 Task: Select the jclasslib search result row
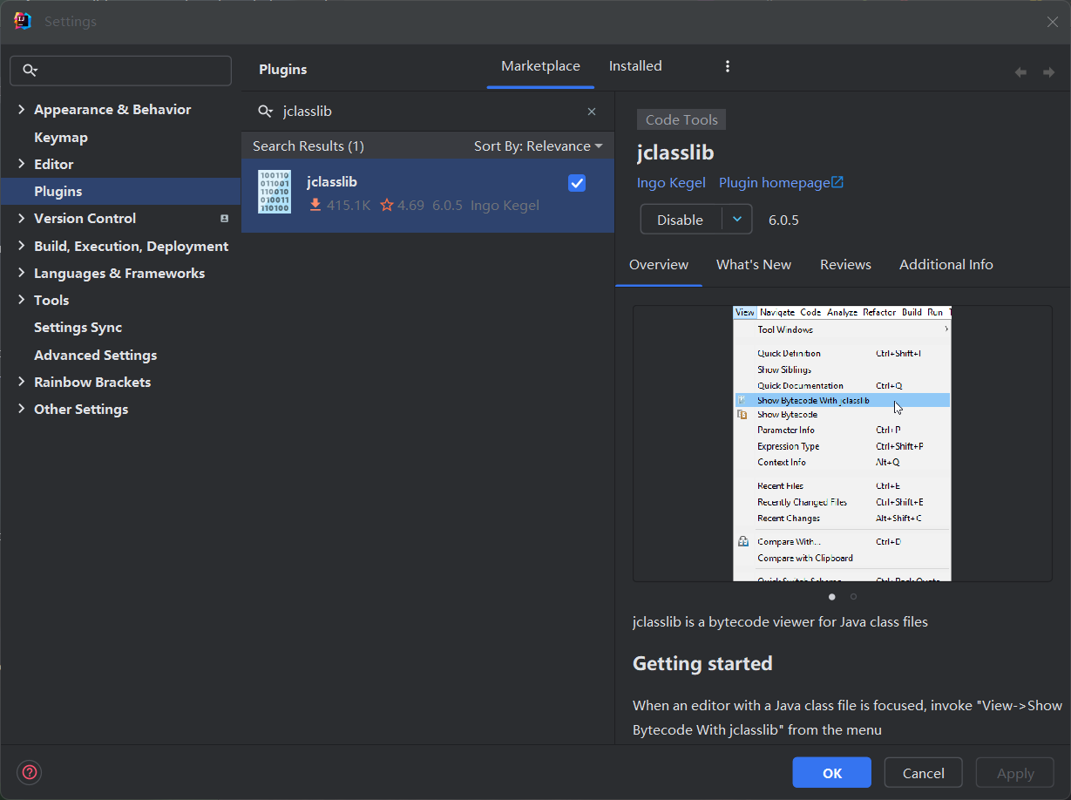pos(428,195)
